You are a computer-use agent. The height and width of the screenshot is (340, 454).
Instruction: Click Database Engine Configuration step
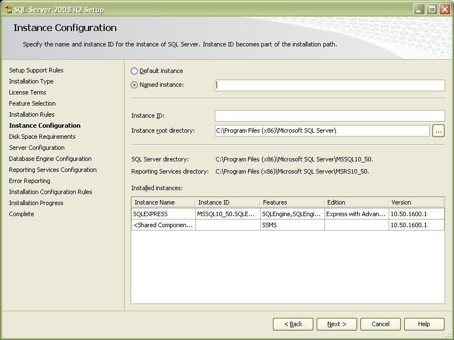tap(50, 159)
